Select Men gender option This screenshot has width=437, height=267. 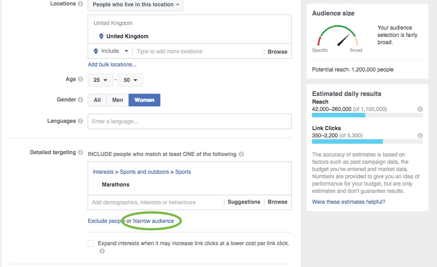117,100
